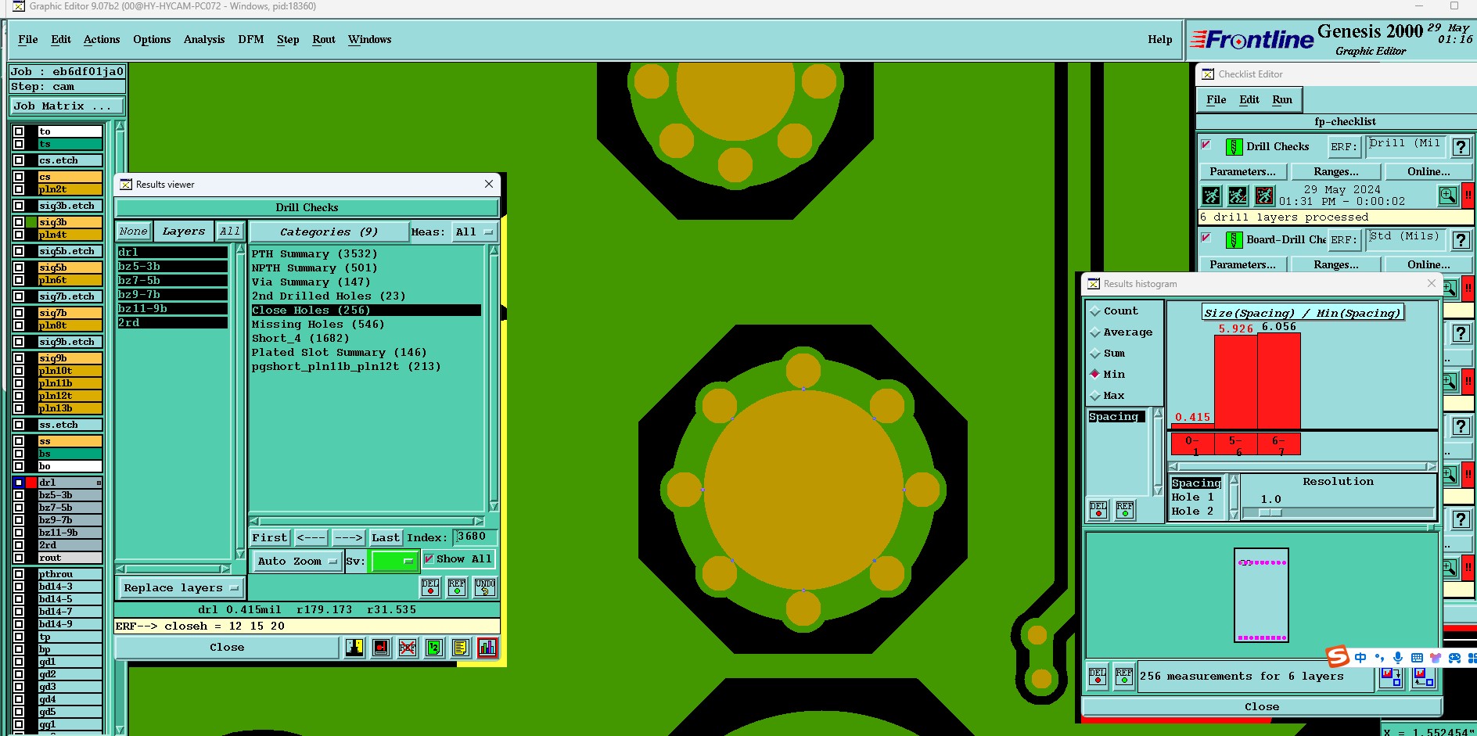Click the Close button in Results histogram
The image size is (1477, 736).
pos(1262,707)
